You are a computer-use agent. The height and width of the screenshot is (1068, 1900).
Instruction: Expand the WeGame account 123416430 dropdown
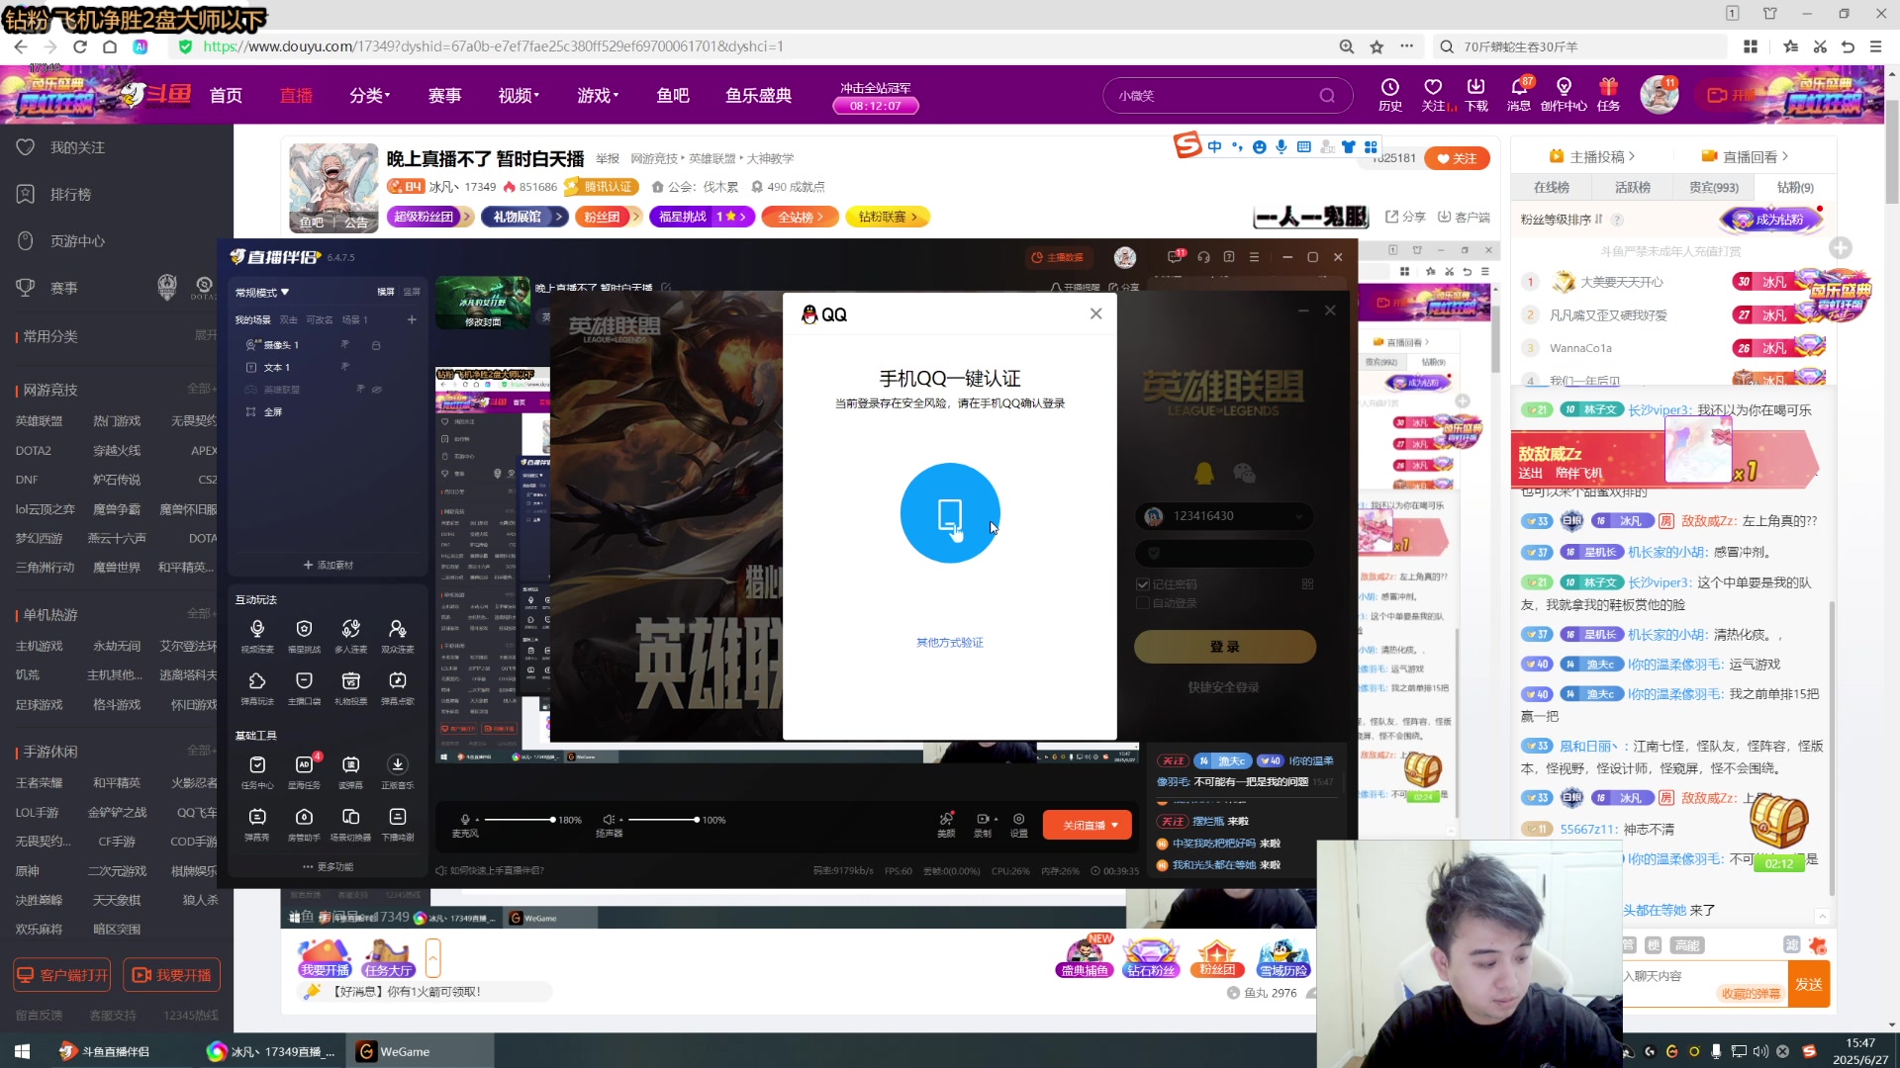(1298, 516)
